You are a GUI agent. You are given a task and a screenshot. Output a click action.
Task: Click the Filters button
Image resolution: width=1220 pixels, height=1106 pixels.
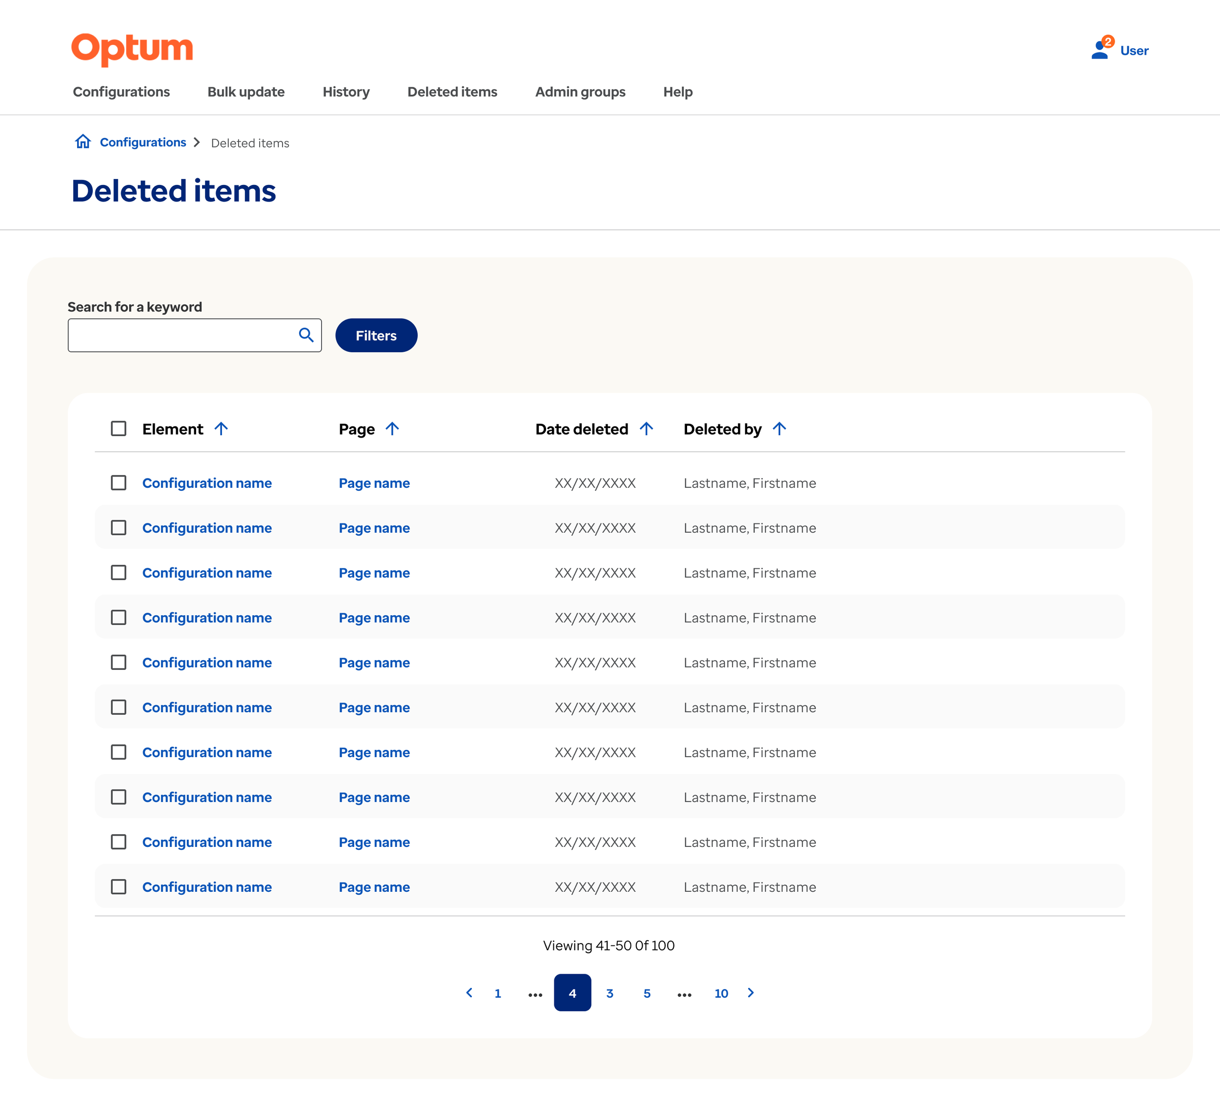point(376,336)
